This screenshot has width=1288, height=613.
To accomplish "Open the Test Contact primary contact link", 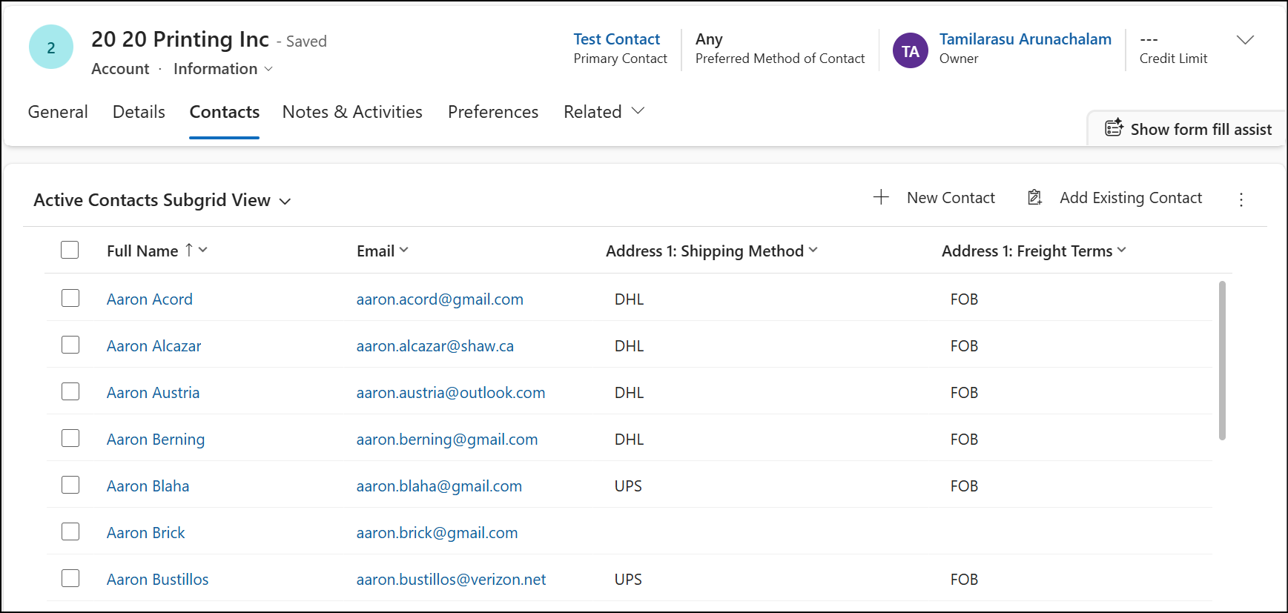I will pos(616,39).
